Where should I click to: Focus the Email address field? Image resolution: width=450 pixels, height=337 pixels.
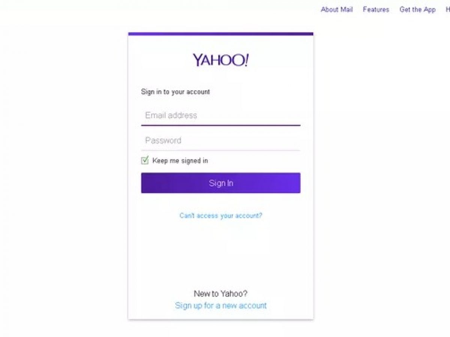tap(220, 115)
